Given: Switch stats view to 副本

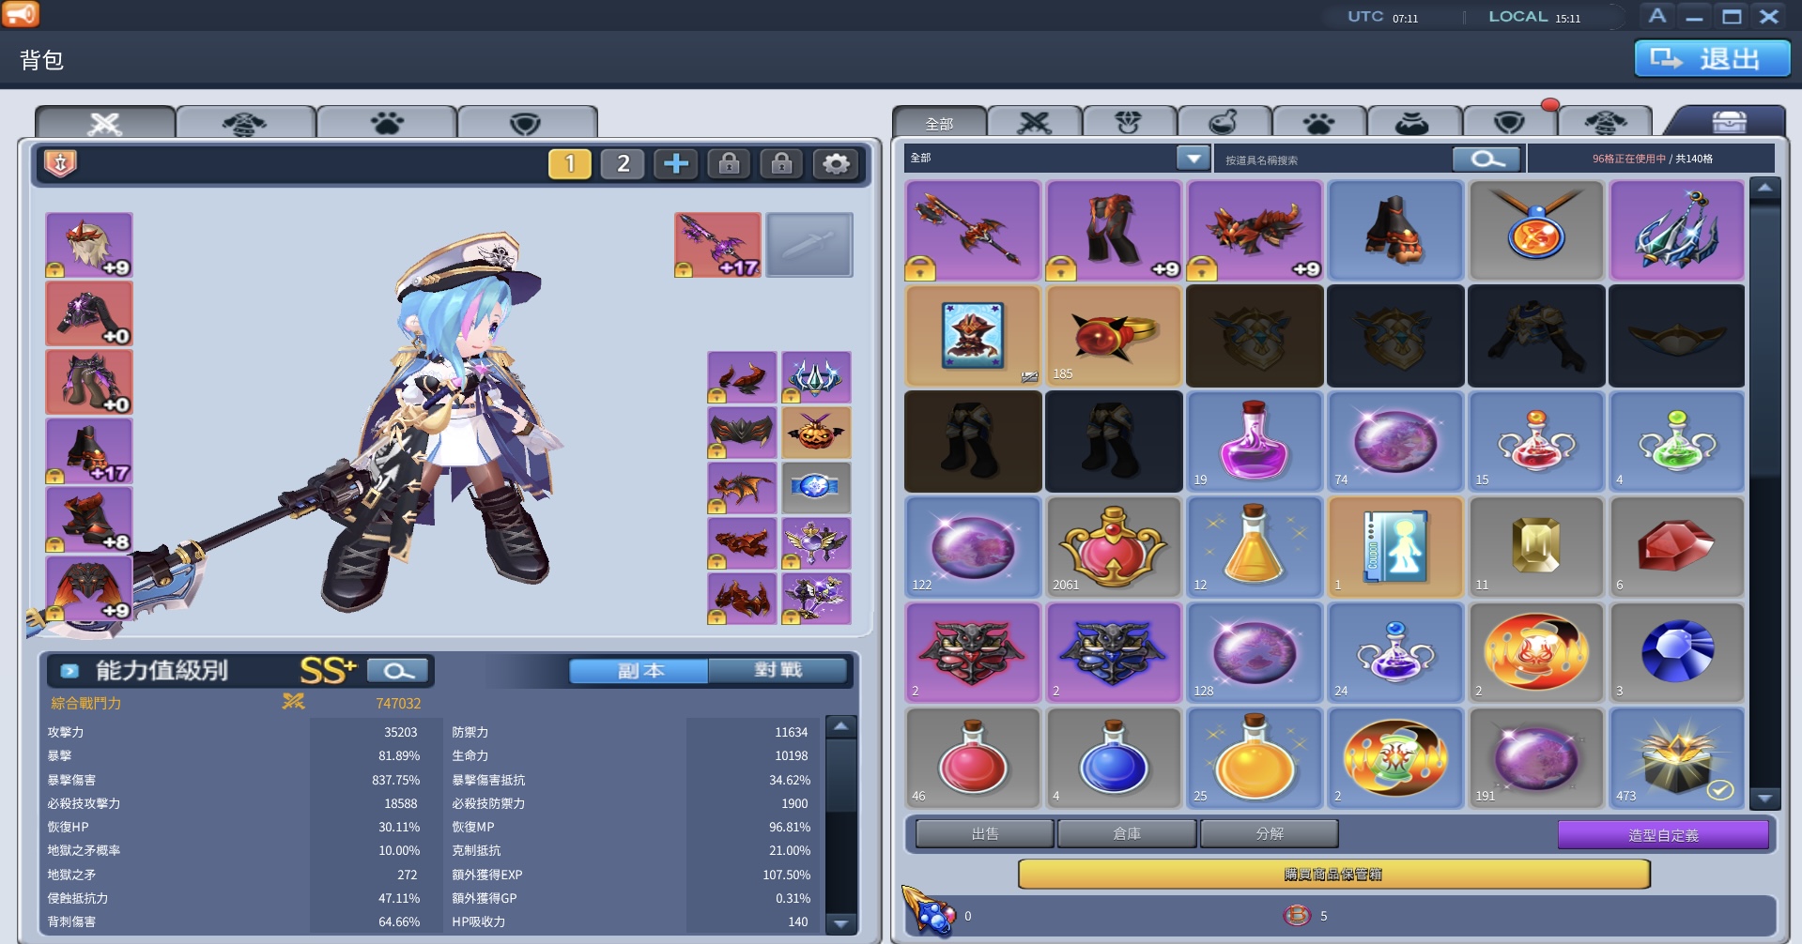Looking at the screenshot, I should click(639, 671).
